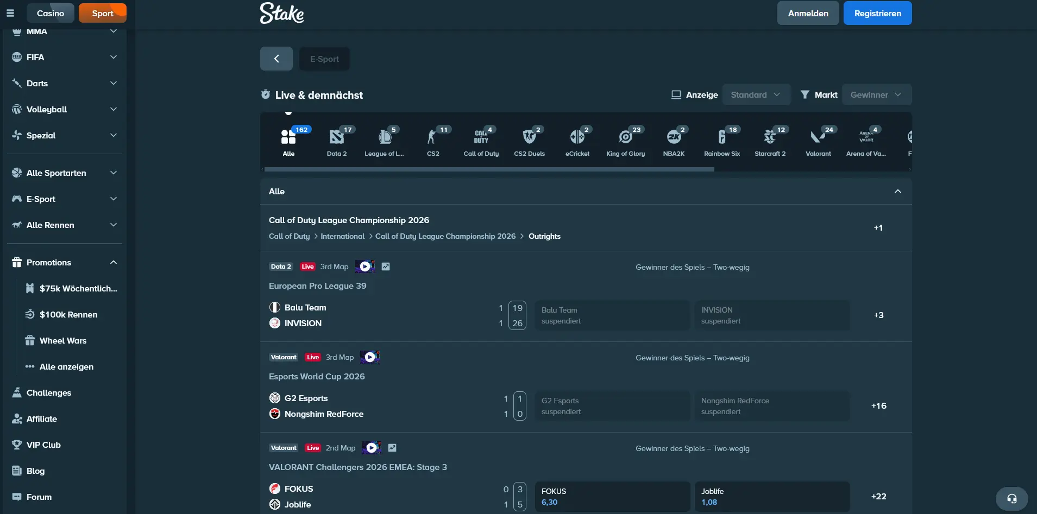Switch to the Sport tab
1037x514 pixels.
pyautogui.click(x=103, y=13)
